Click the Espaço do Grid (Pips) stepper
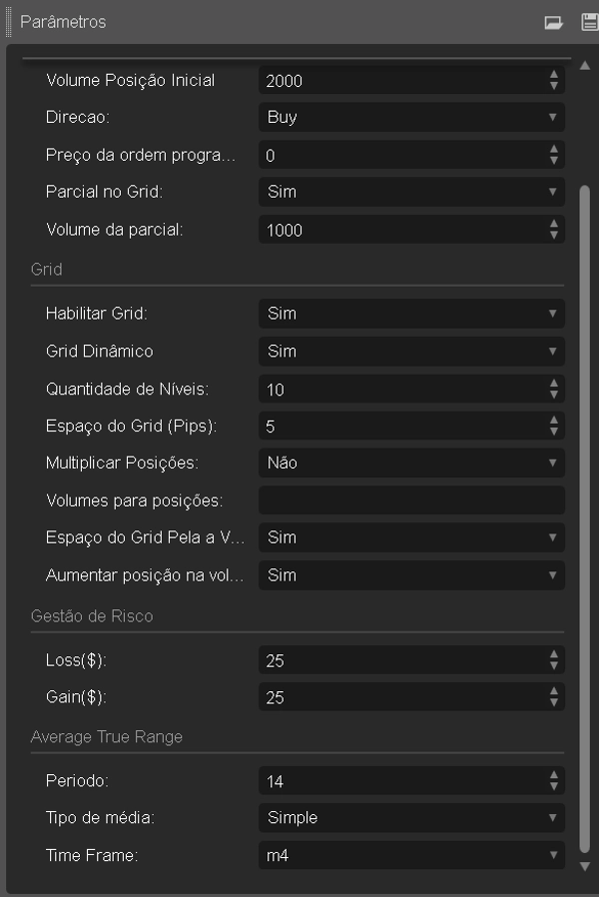This screenshot has width=599, height=897. [x=553, y=427]
